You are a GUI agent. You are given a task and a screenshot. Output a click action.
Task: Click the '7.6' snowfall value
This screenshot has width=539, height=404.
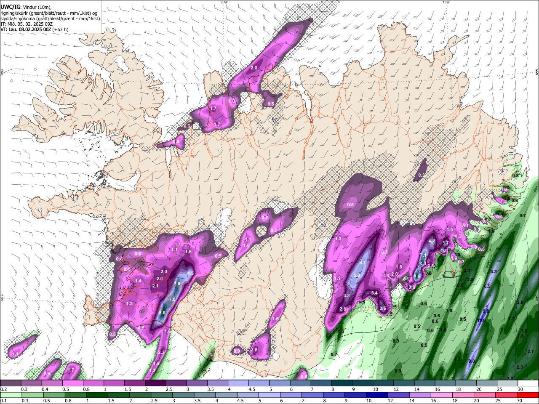click(x=177, y=284)
